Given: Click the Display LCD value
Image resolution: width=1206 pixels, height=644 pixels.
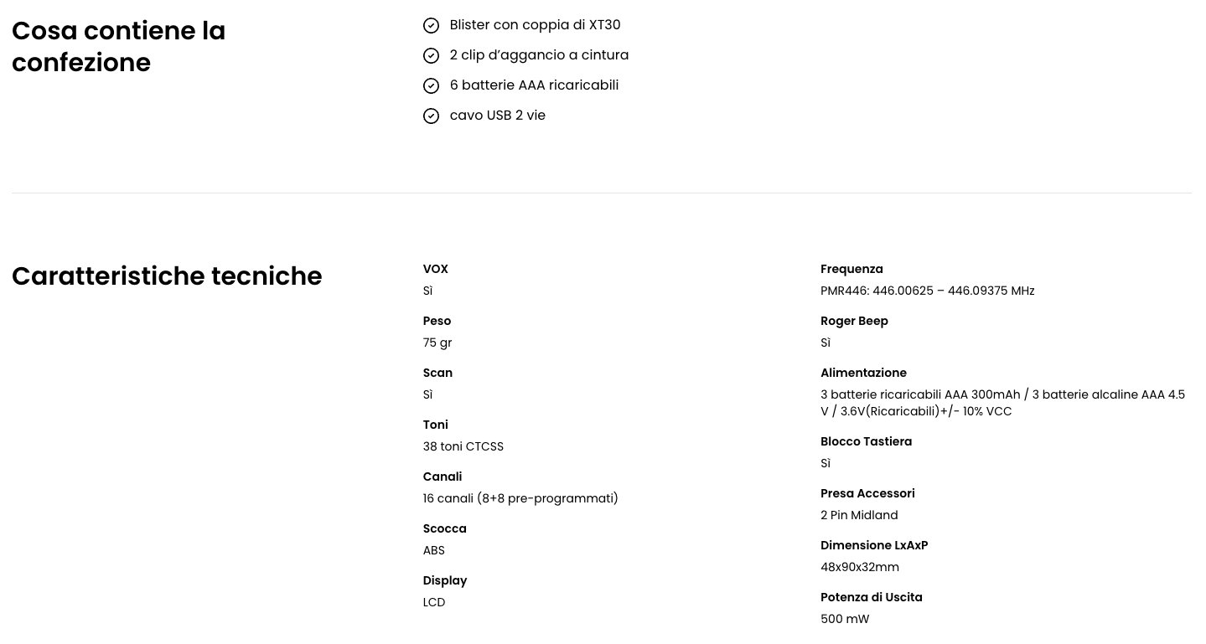Looking at the screenshot, I should [434, 602].
